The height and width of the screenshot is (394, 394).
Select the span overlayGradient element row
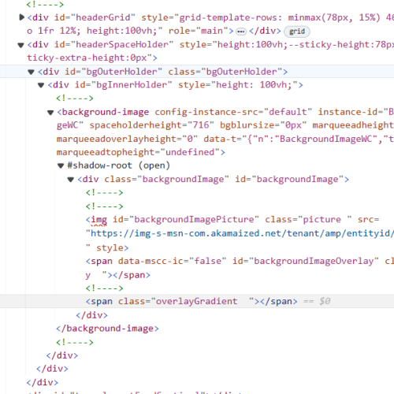click(x=196, y=301)
